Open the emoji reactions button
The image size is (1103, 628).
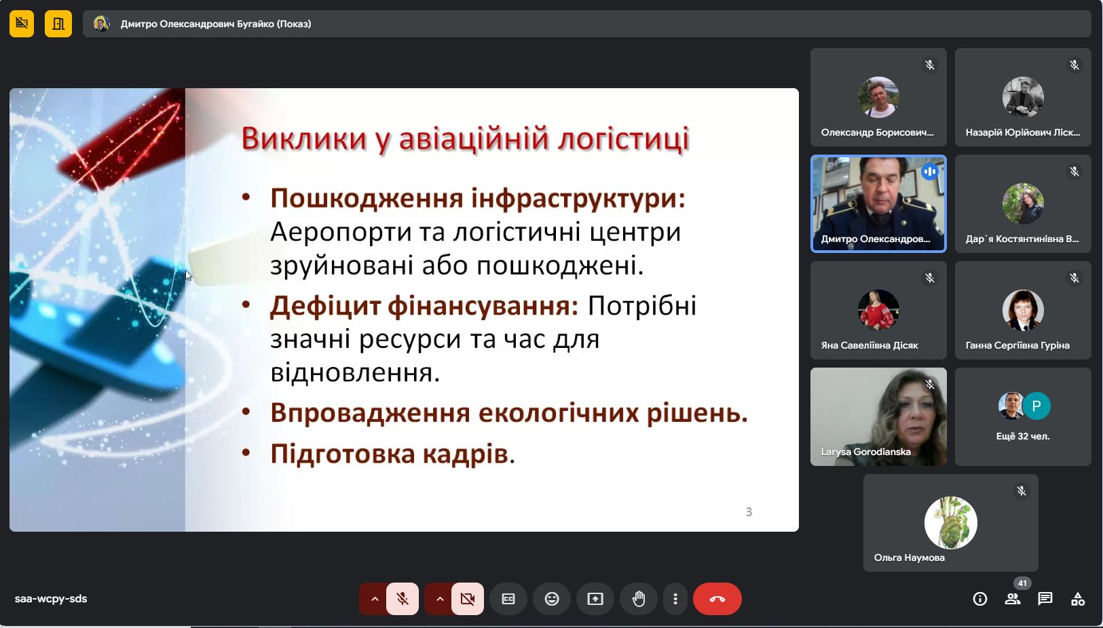coord(551,599)
